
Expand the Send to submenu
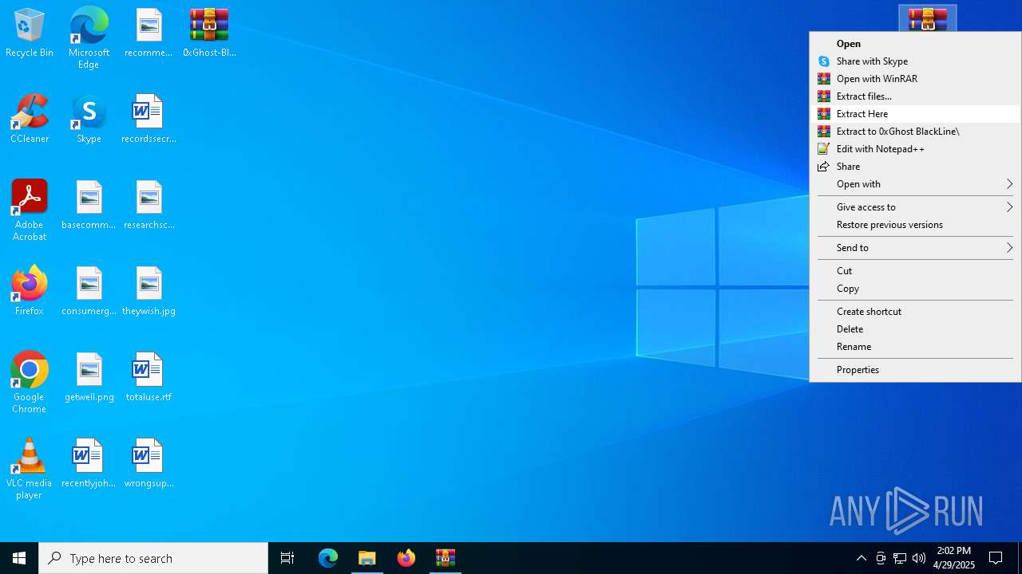point(915,248)
